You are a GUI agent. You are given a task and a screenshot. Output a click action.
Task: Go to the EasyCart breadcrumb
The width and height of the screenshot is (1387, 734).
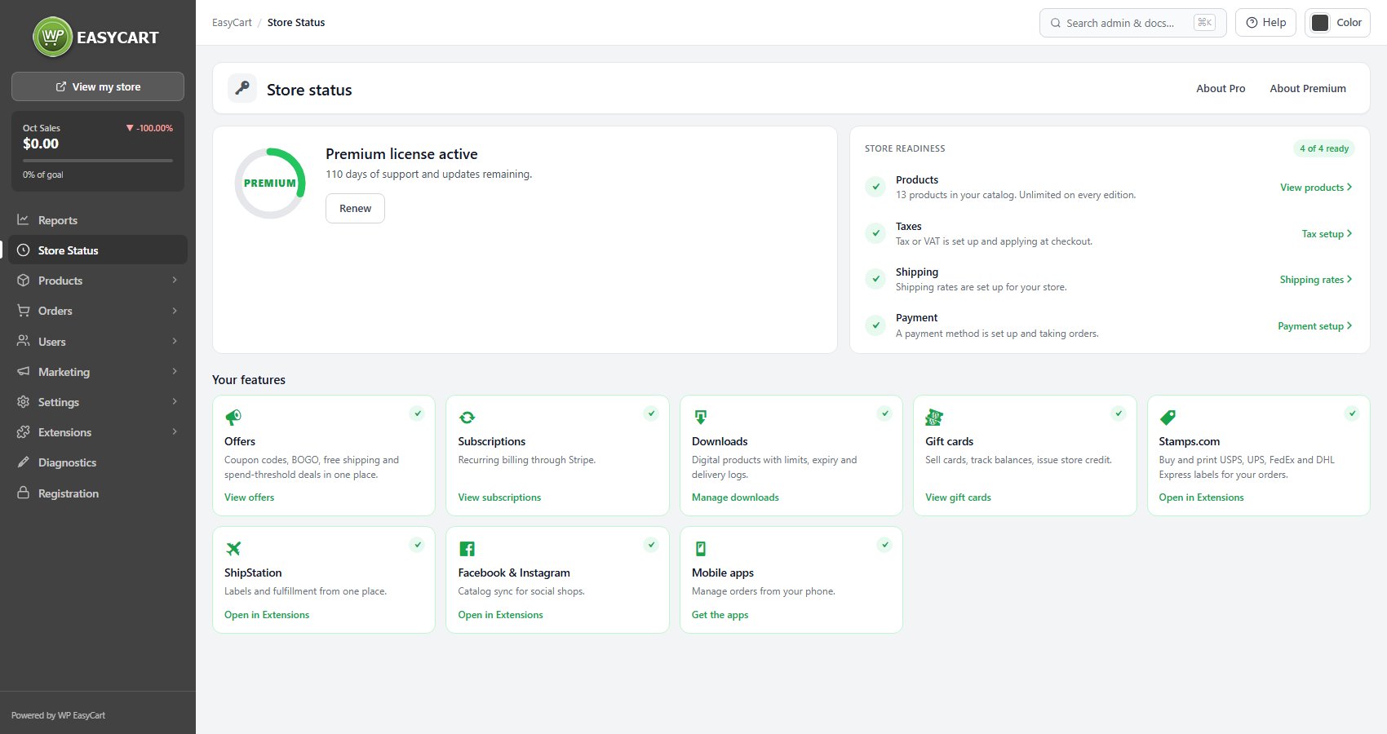pos(232,23)
